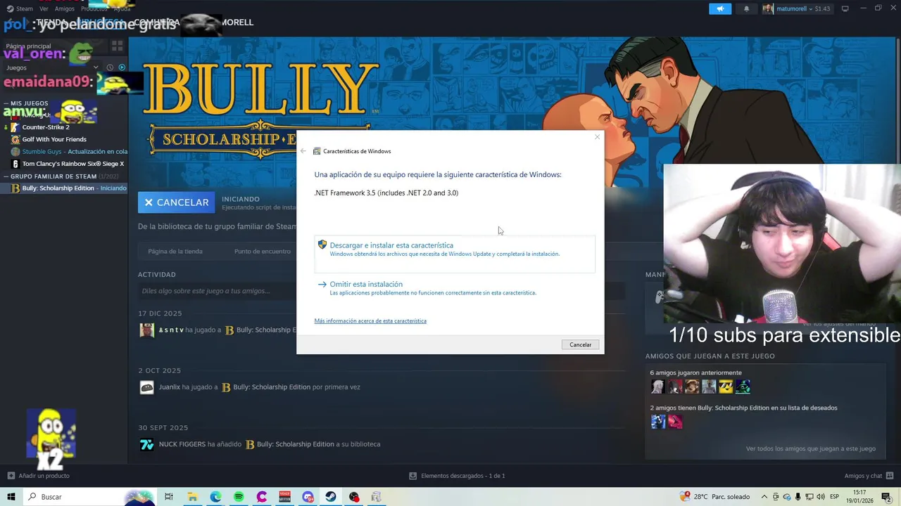Cancel the Bully launch in Steam
This screenshot has width=901, height=506.
coord(177,202)
